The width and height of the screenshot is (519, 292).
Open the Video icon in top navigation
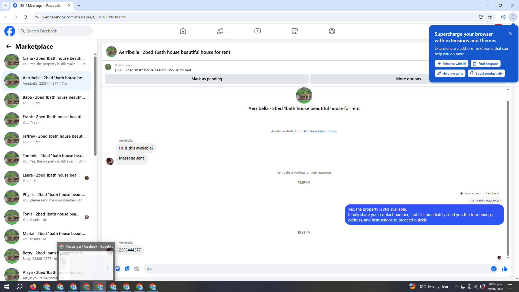click(x=258, y=31)
